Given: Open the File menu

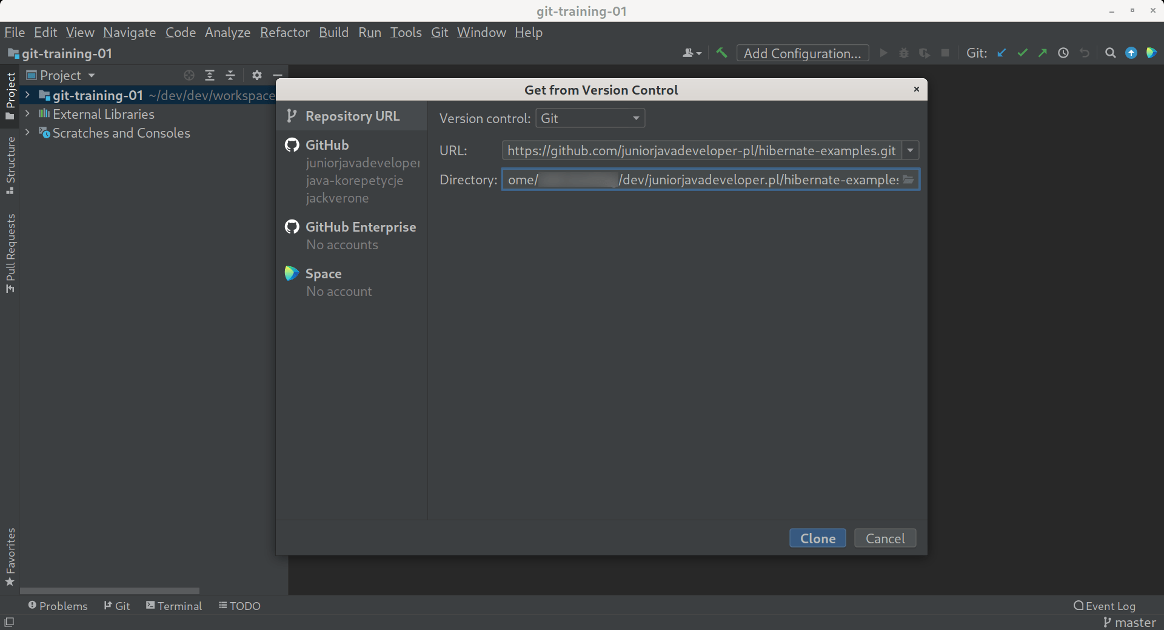Looking at the screenshot, I should pos(15,33).
